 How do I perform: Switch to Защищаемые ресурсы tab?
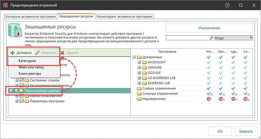tap(76, 16)
